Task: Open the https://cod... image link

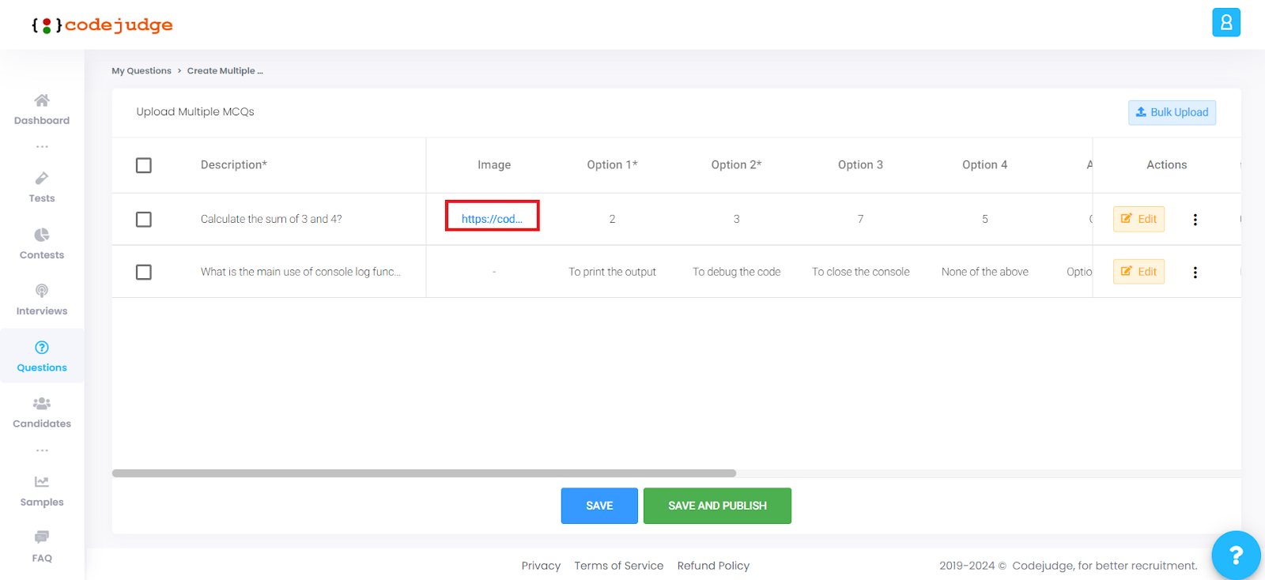Action: click(x=492, y=219)
